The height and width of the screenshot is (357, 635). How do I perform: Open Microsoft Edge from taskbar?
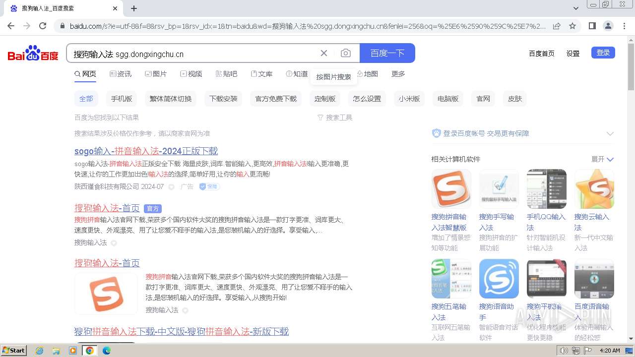tap(106, 351)
